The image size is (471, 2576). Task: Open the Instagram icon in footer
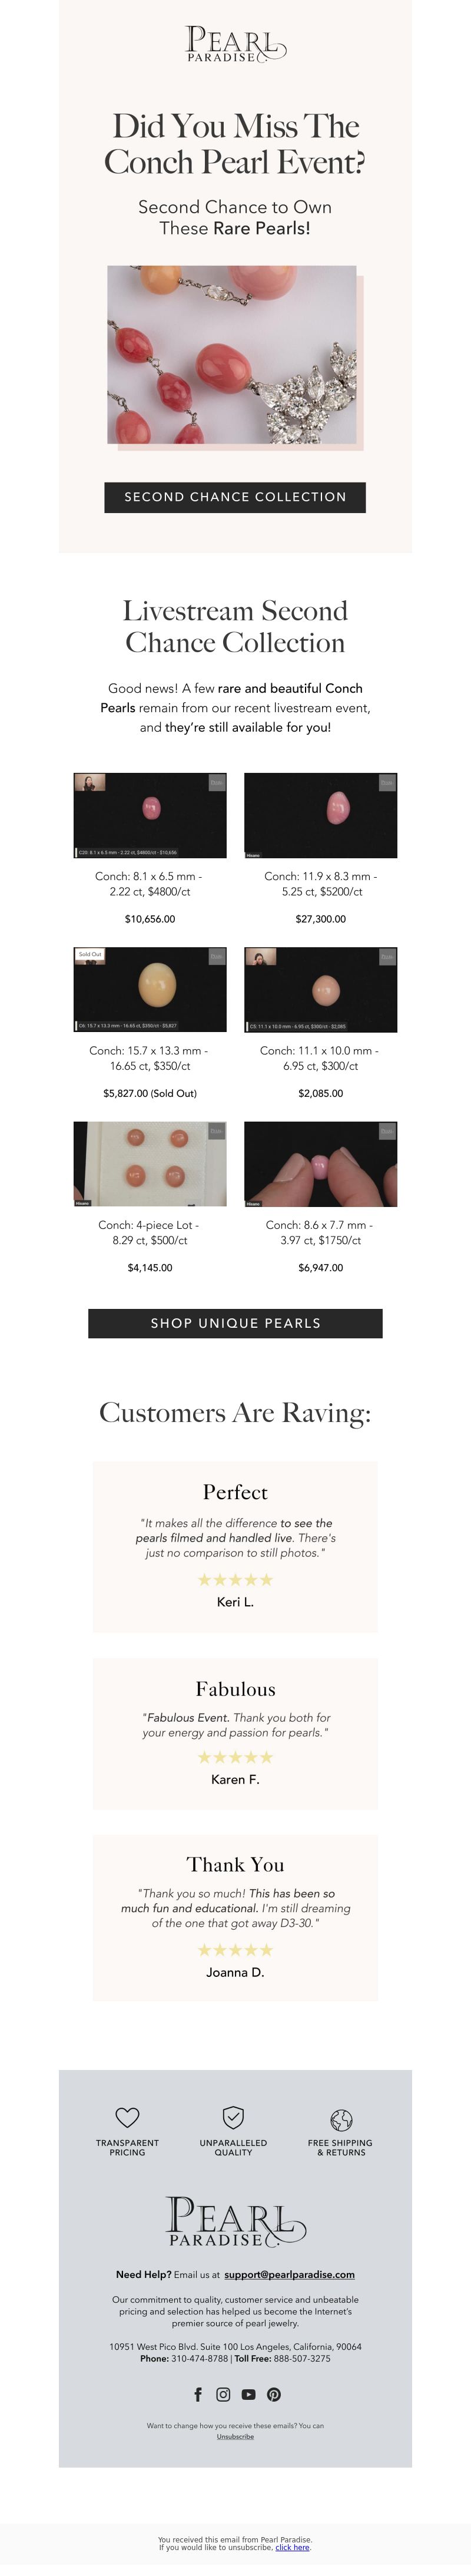pyautogui.click(x=223, y=2394)
